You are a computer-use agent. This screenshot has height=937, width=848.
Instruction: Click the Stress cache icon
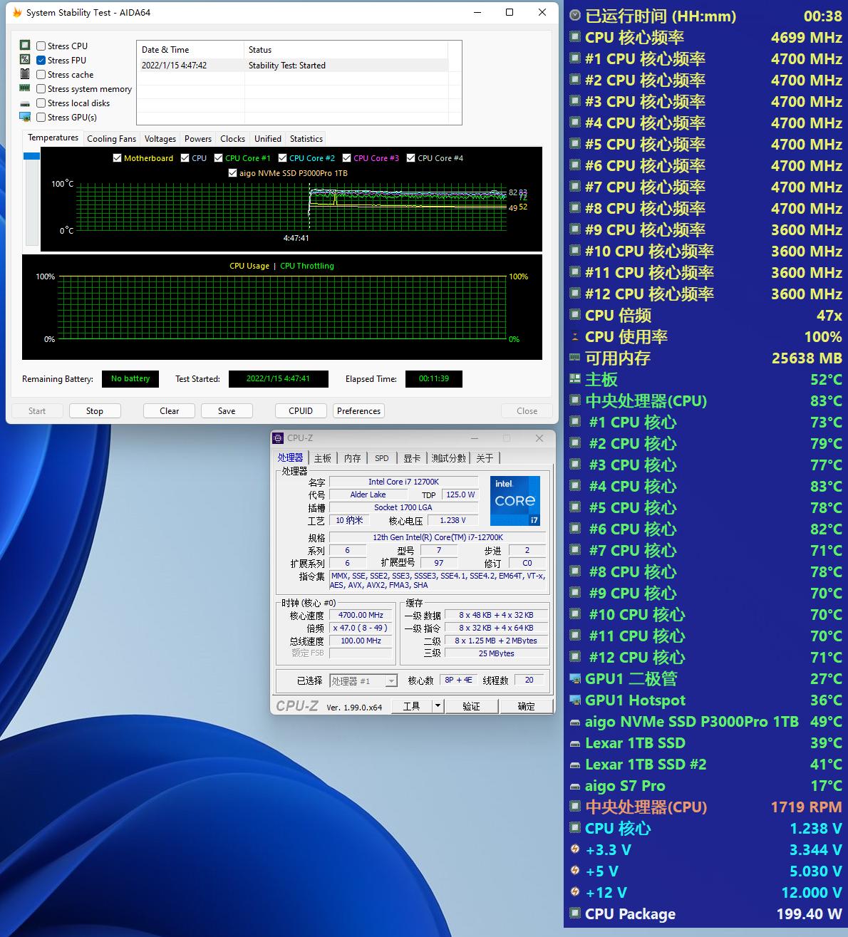(25, 74)
